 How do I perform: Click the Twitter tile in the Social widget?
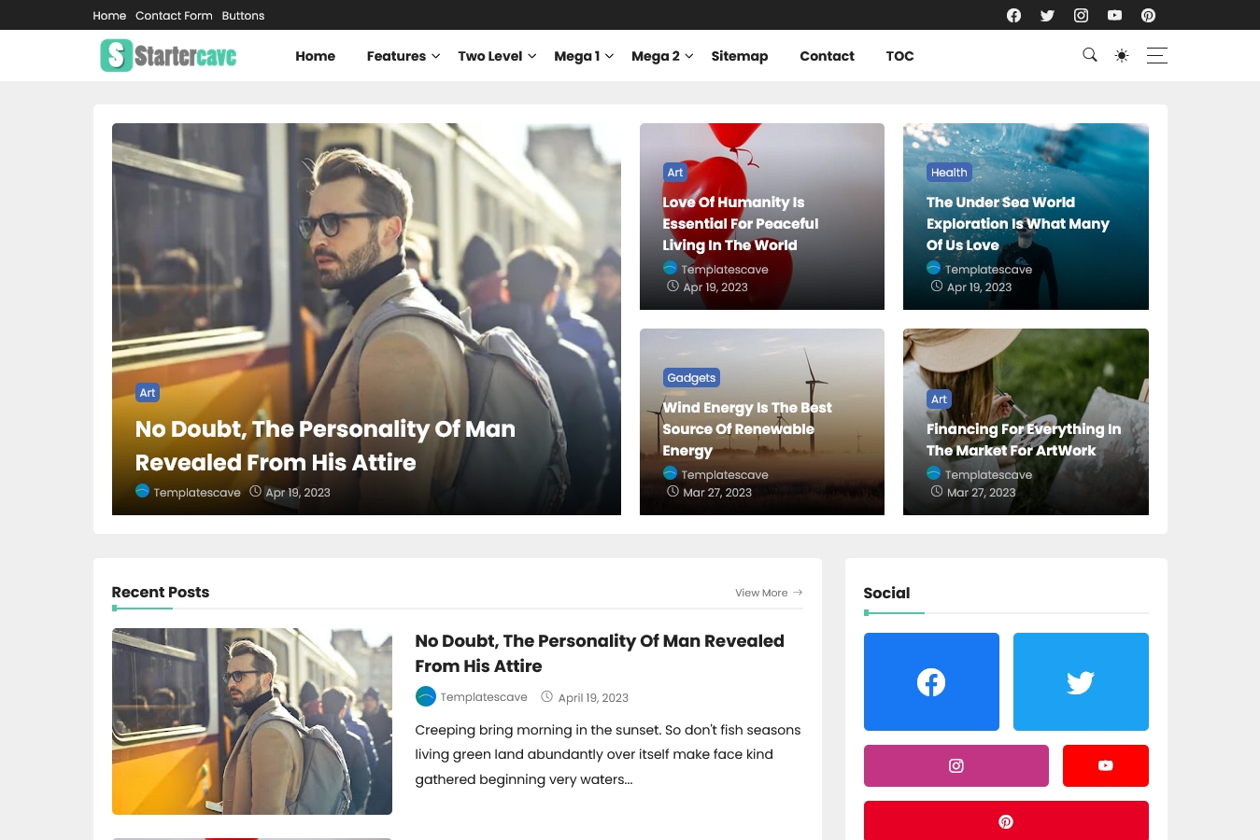pyautogui.click(x=1080, y=681)
